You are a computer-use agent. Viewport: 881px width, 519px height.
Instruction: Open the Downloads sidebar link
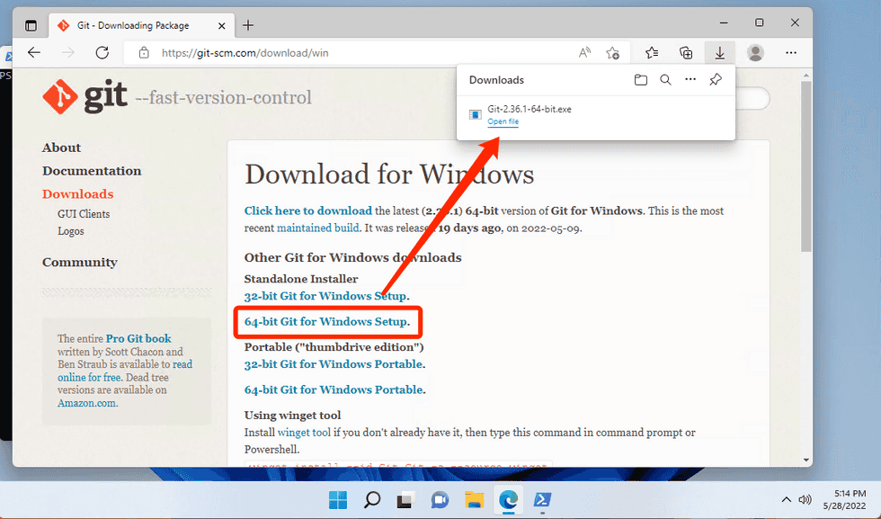pyautogui.click(x=77, y=194)
